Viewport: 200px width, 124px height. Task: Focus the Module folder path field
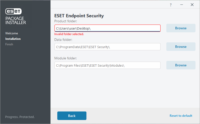(x=108, y=65)
